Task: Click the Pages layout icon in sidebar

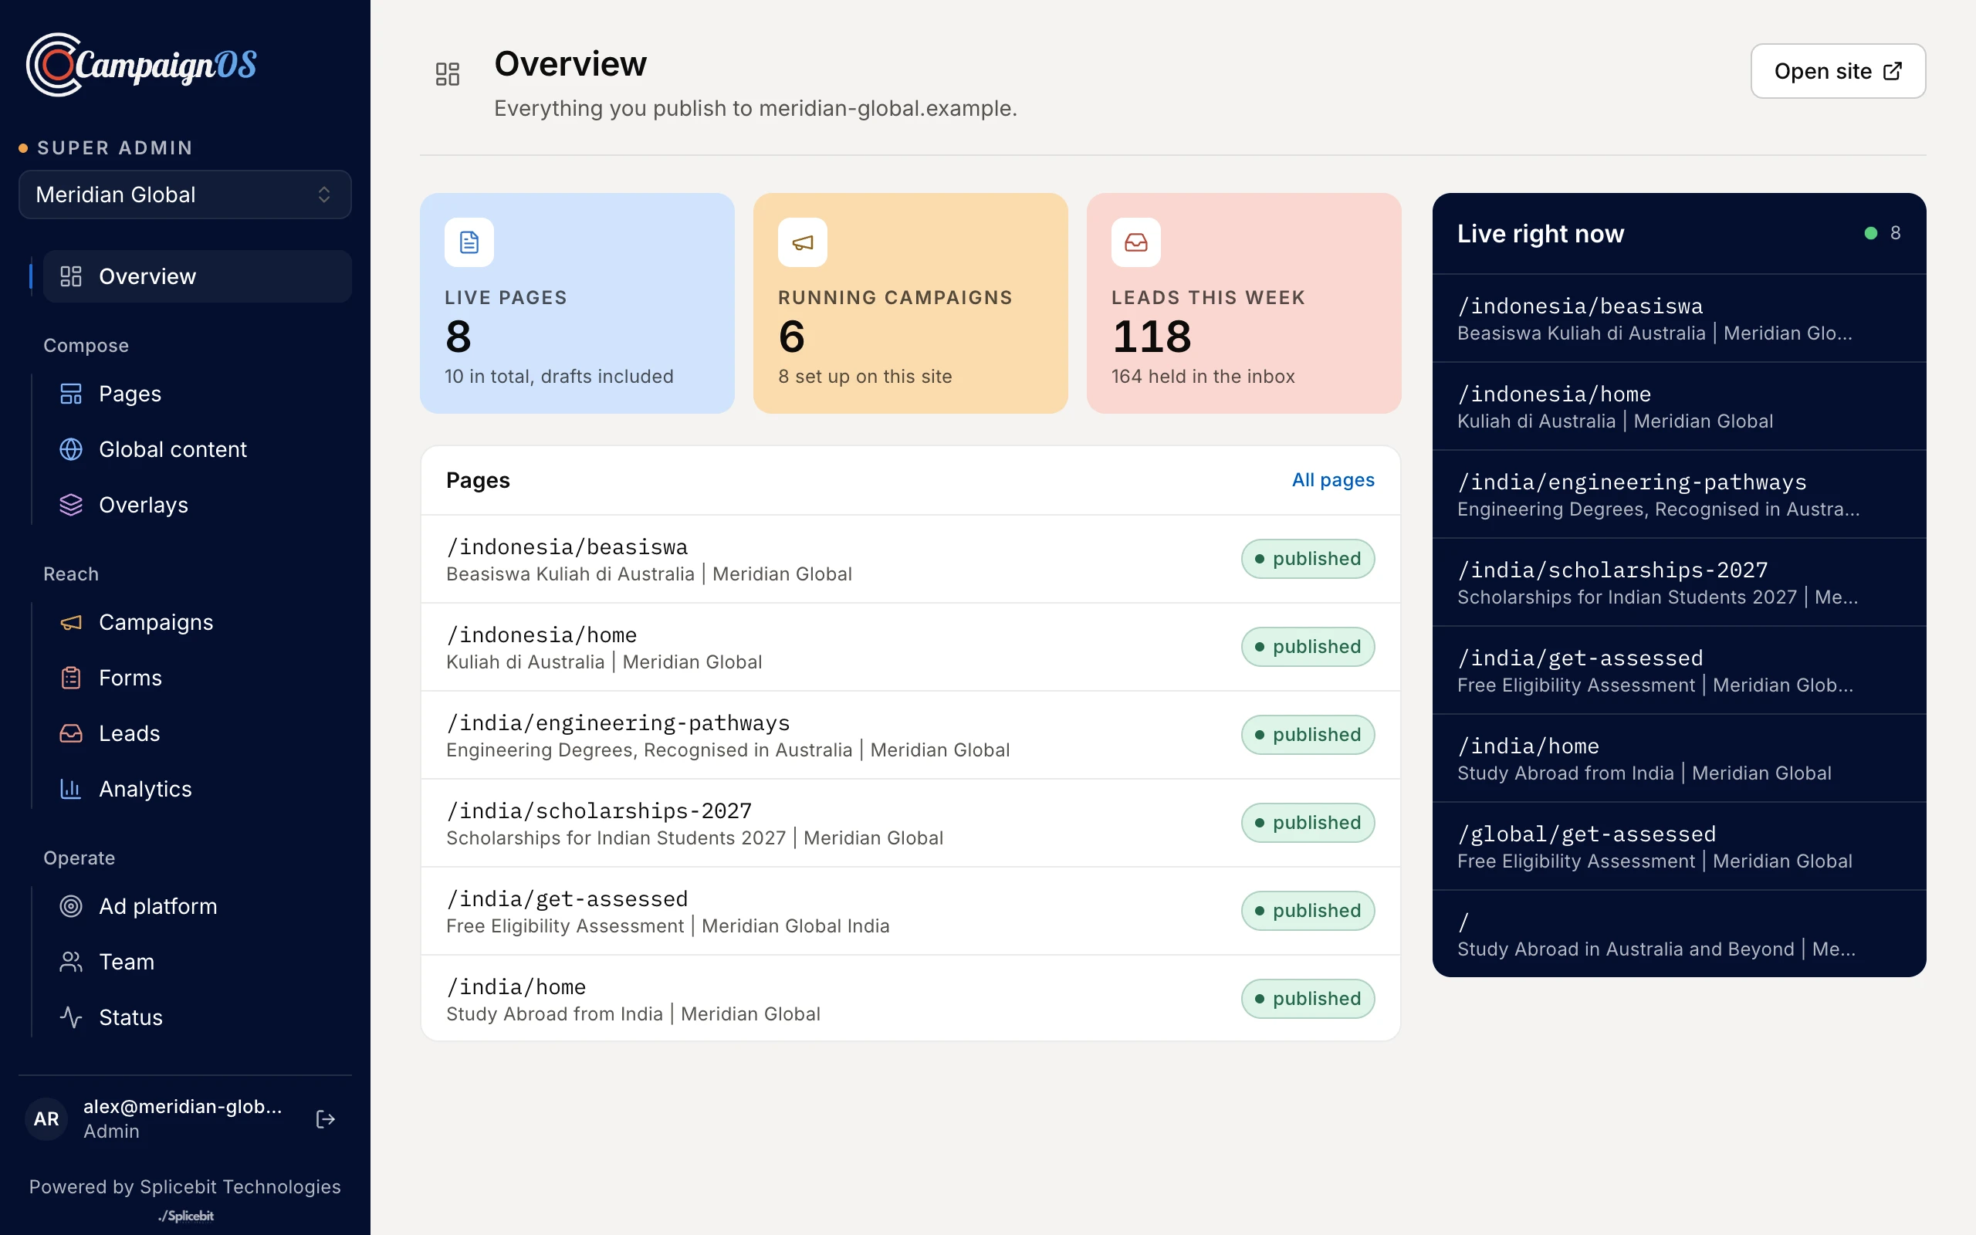Action: coord(71,394)
